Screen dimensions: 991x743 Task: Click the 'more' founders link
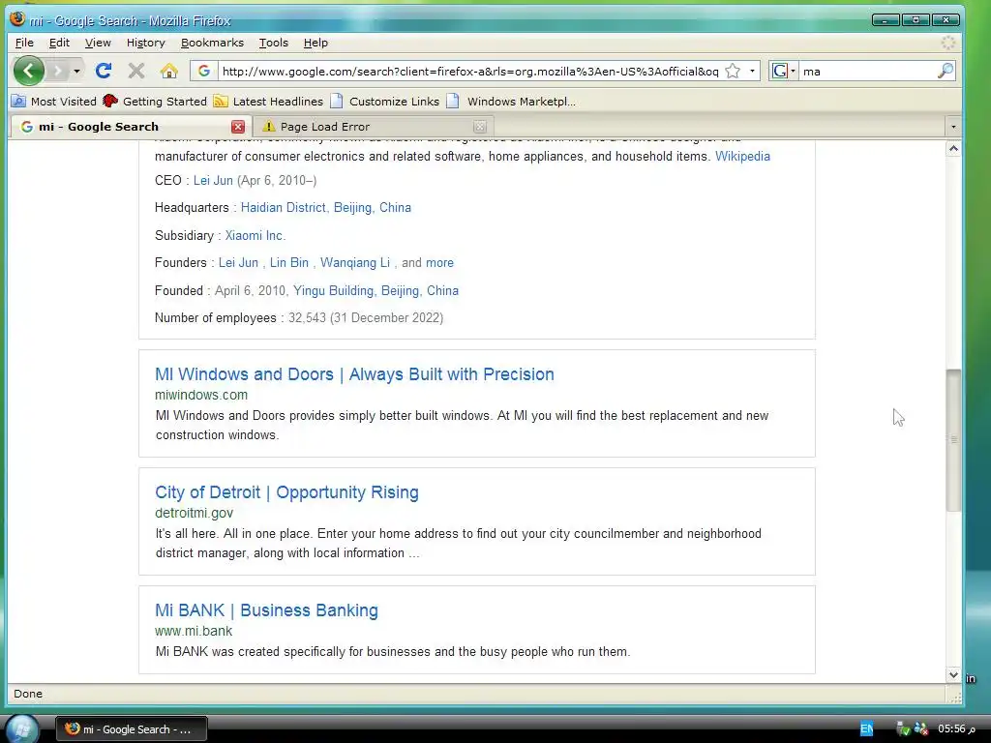pos(439,262)
